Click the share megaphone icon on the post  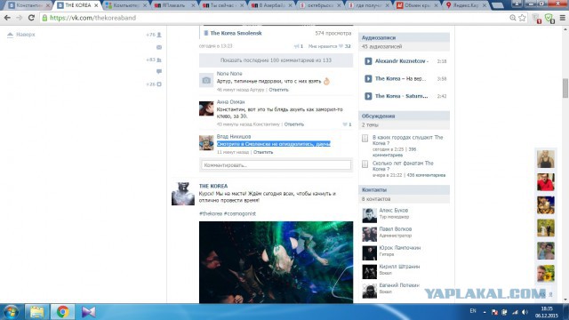click(x=296, y=46)
